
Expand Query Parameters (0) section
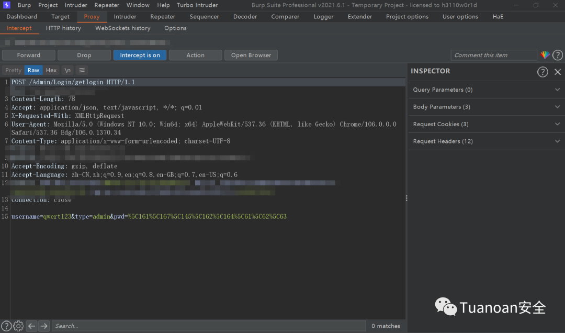(x=487, y=90)
